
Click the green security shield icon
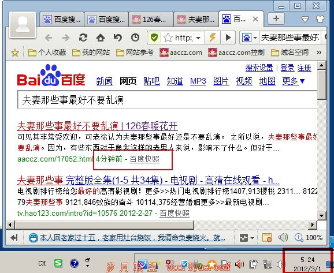coord(154,38)
